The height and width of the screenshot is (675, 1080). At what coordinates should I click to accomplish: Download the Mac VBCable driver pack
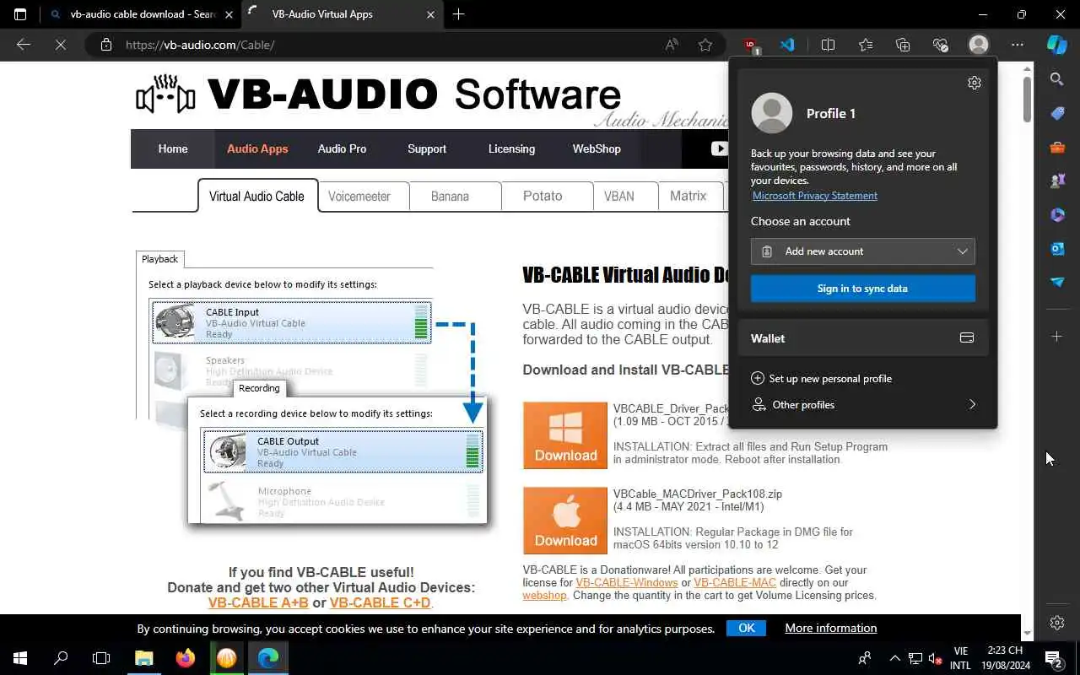[565, 521]
